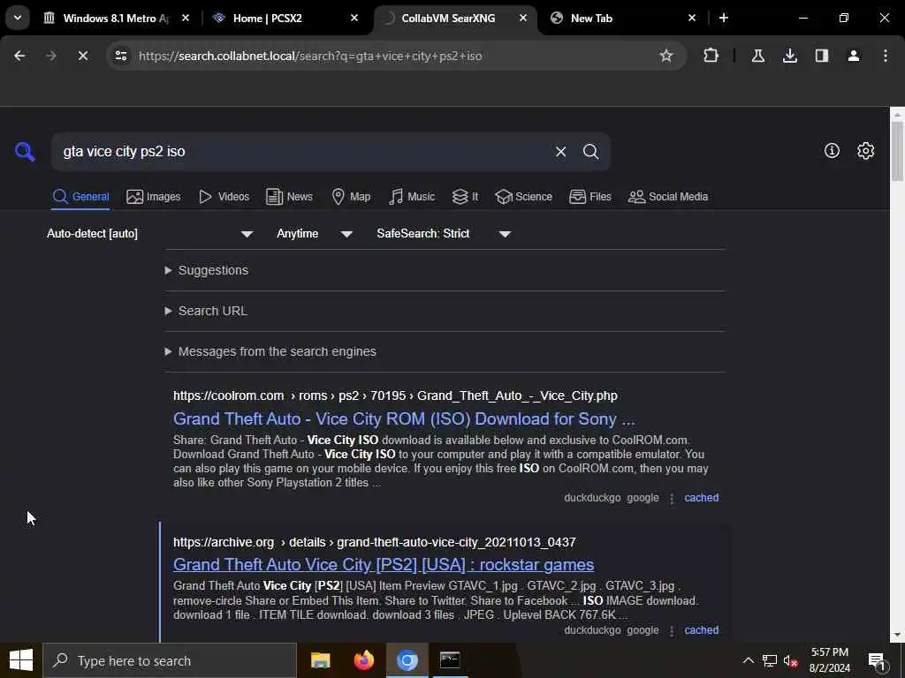Open the terminal window from taskbar

(450, 660)
